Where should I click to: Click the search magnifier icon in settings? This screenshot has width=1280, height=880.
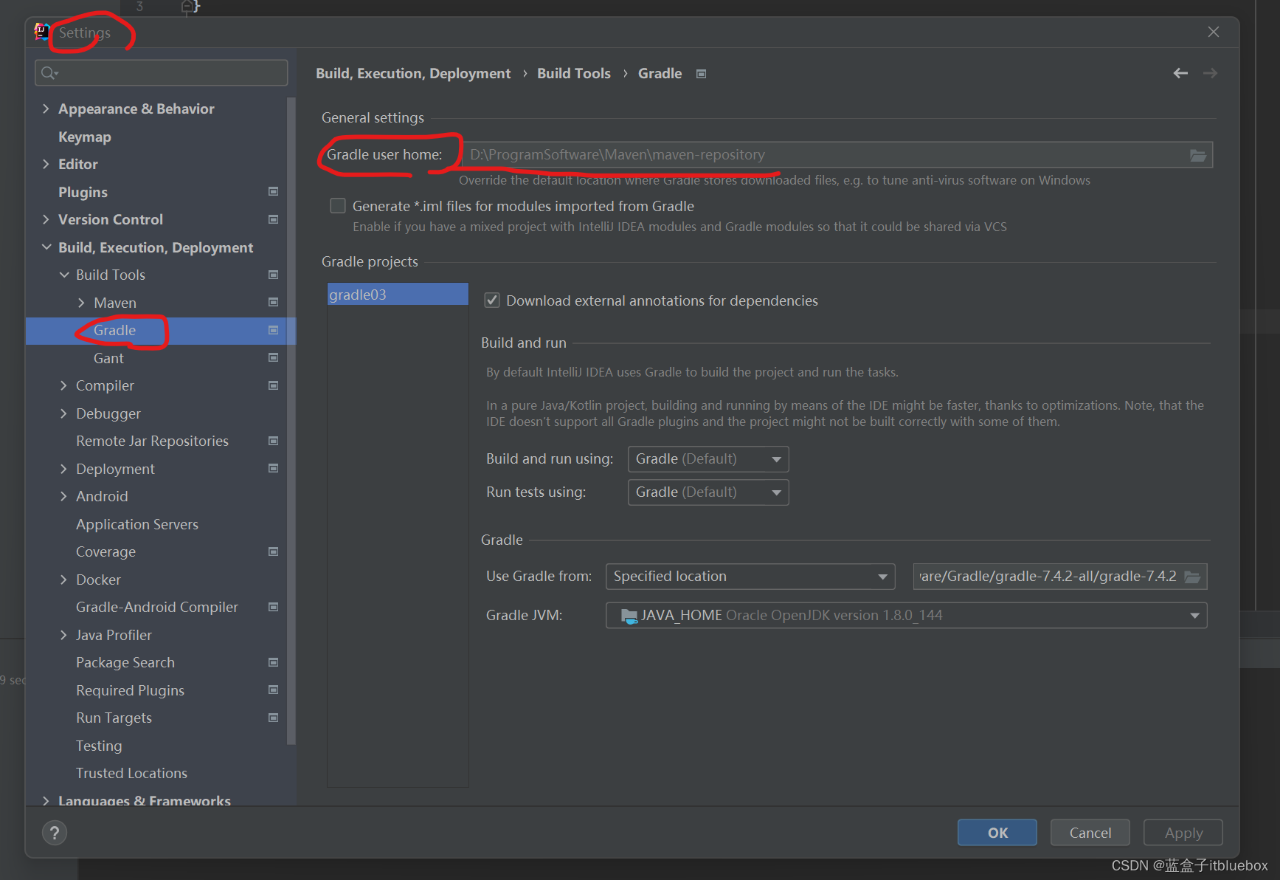pyautogui.click(x=49, y=72)
